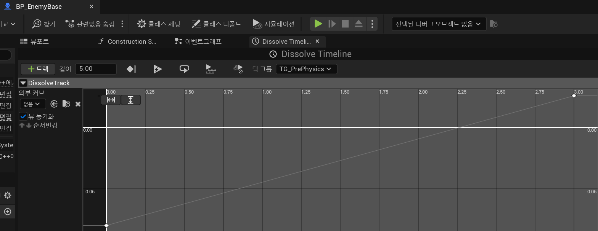The height and width of the screenshot is (231, 598).
Task: Close the Dissolve Timeline tab
Action: coord(317,41)
